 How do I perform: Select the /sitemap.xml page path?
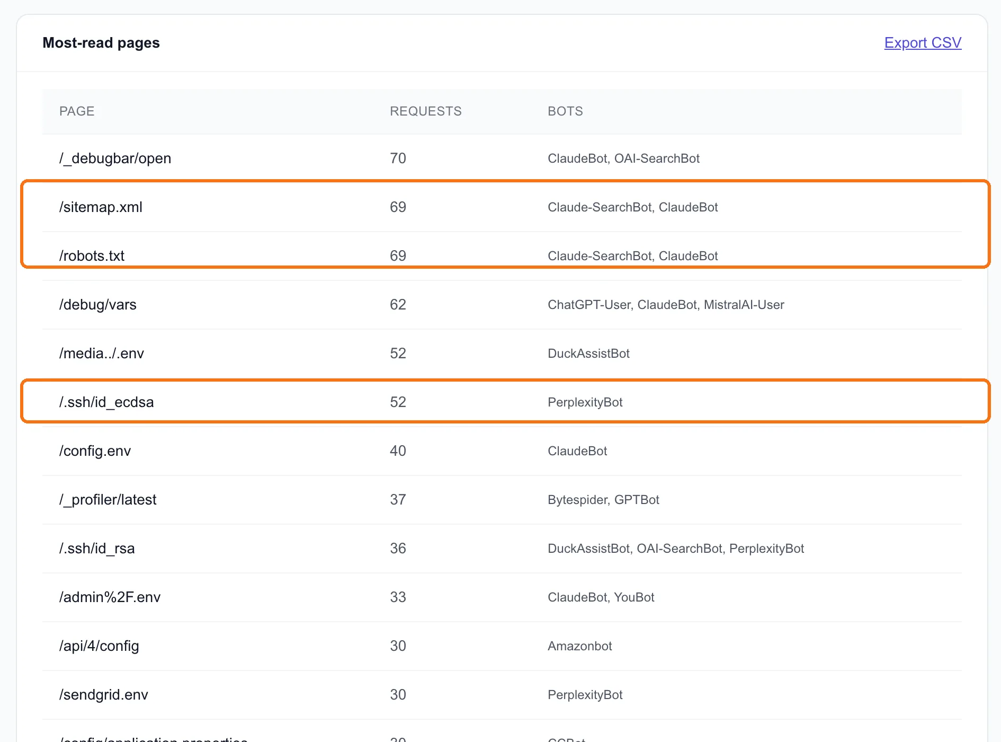[101, 207]
